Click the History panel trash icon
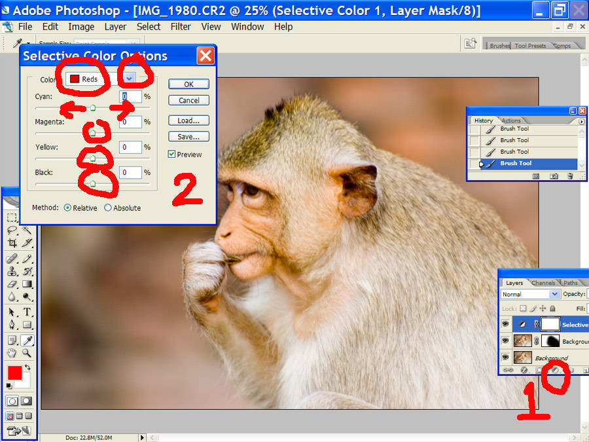 tap(570, 176)
